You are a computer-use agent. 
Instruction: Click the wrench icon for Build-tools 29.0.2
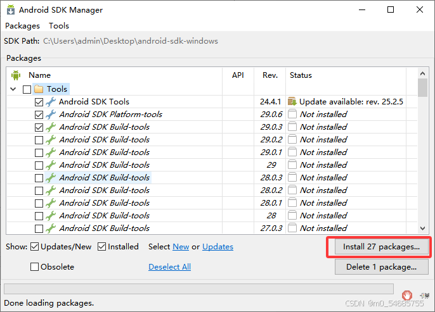(51, 140)
